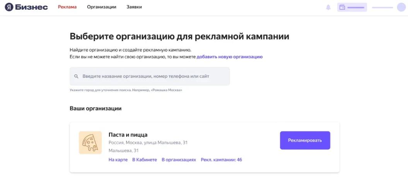Click the short address line Малышева, 31
The width and height of the screenshot is (408, 181).
(124, 151)
